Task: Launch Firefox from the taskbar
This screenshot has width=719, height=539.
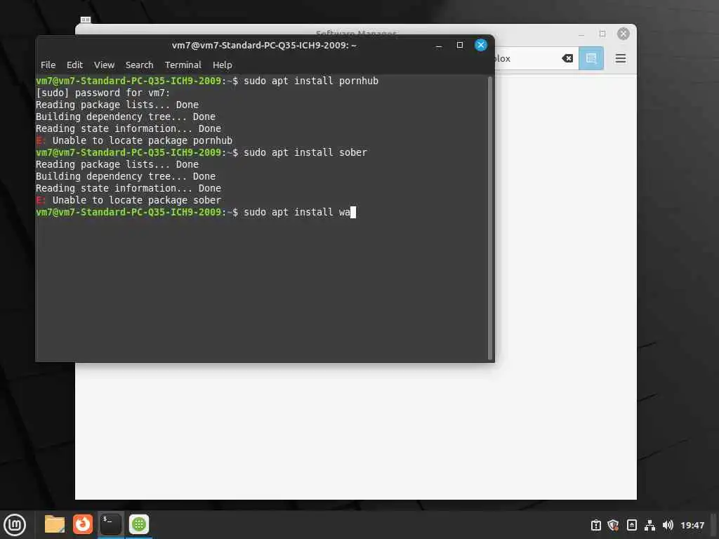Action: click(83, 524)
